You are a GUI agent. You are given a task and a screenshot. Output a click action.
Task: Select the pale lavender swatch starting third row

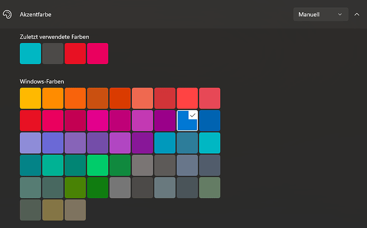[30, 143]
